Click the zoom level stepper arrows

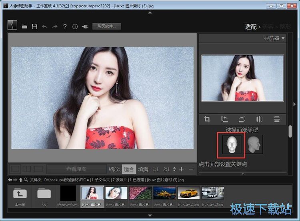pyautogui.click(x=174, y=169)
